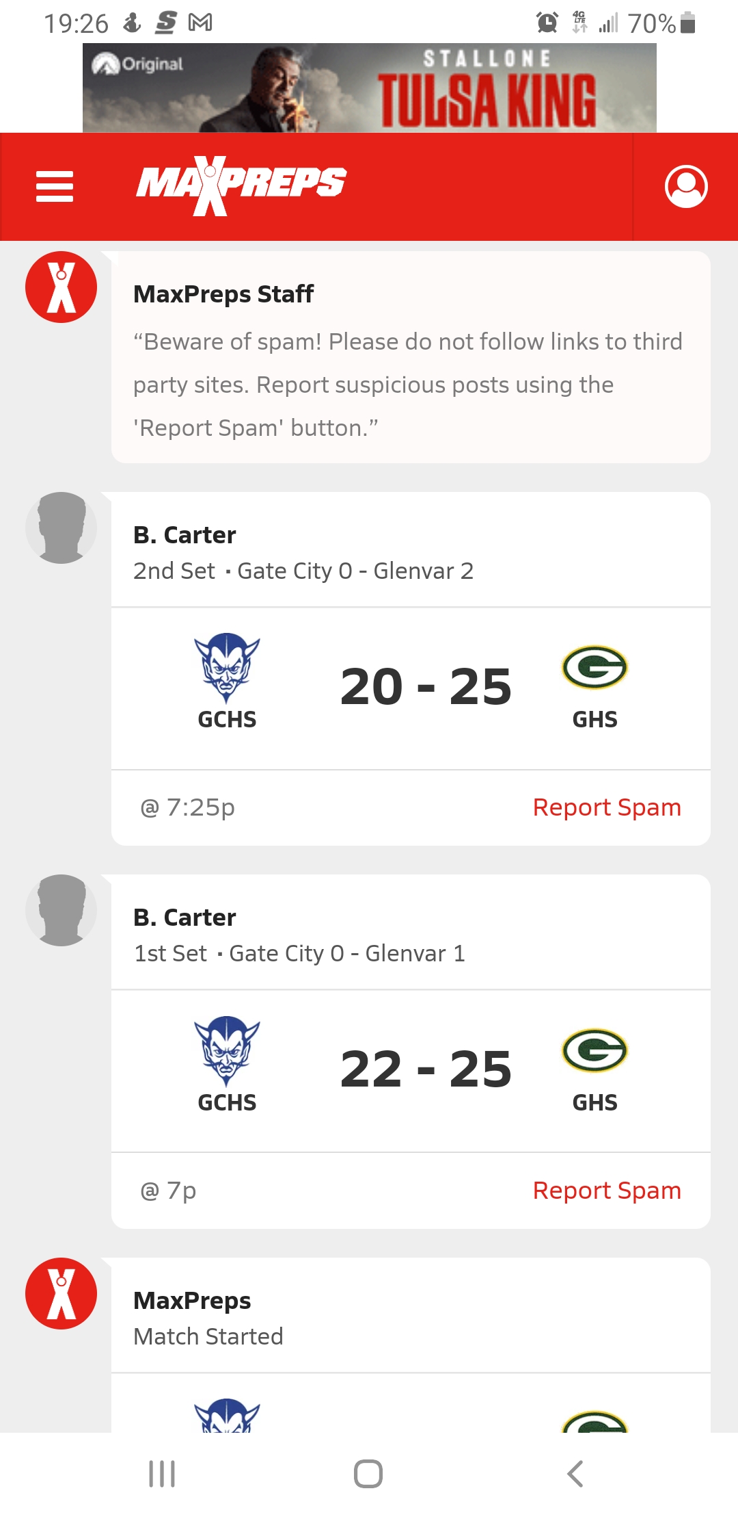
Task: Report Spam on the 1st Set post
Action: pyautogui.click(x=607, y=1191)
